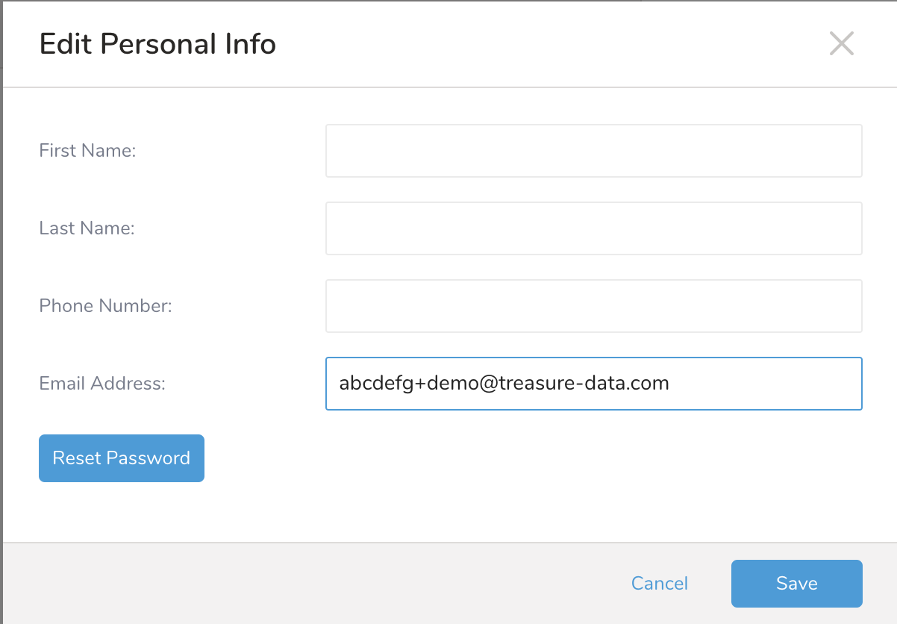Click the "Last Name:" label
Image resolution: width=897 pixels, height=624 pixels.
tap(87, 228)
